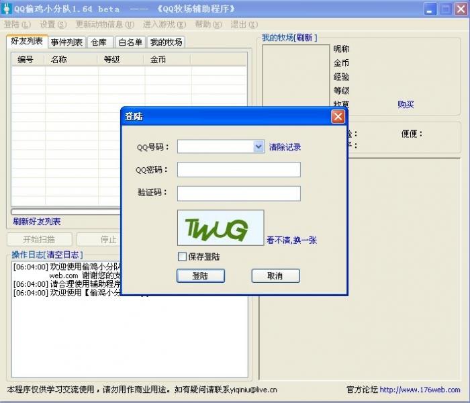The width and height of the screenshot is (470, 403).
Task: Click the 取消 cancel button
Action: coord(275,275)
